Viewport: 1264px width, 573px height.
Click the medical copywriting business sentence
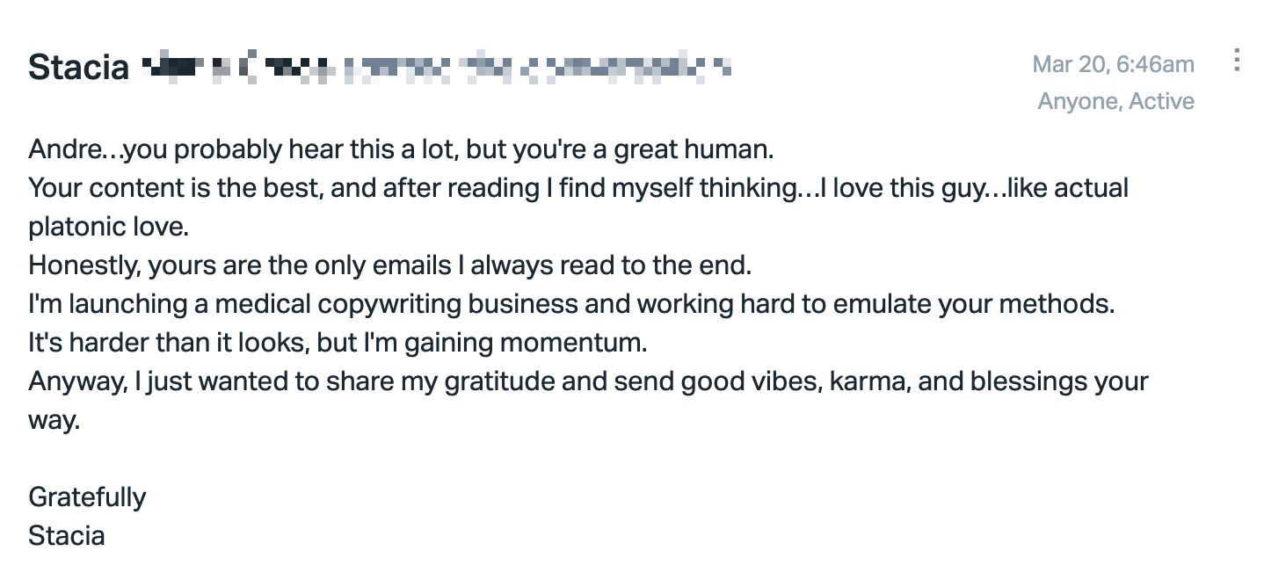pyautogui.click(x=571, y=304)
